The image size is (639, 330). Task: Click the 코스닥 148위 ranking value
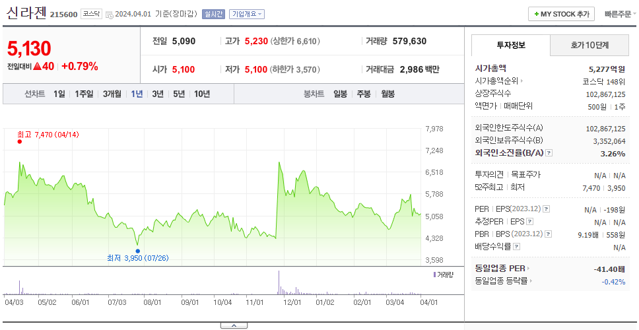pyautogui.click(x=604, y=81)
